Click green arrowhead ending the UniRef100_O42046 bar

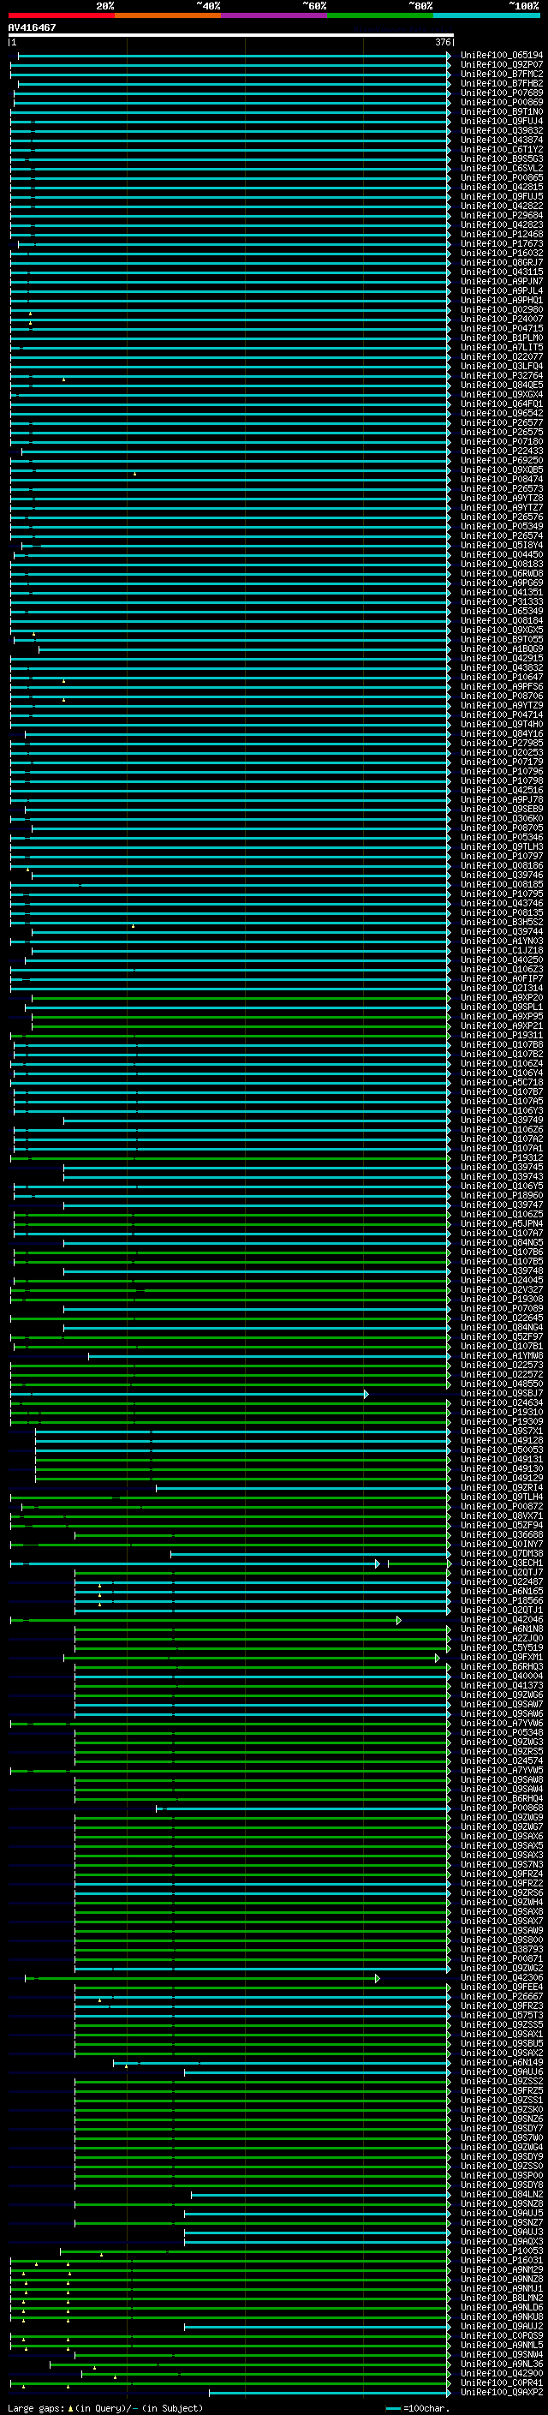coord(398,1620)
